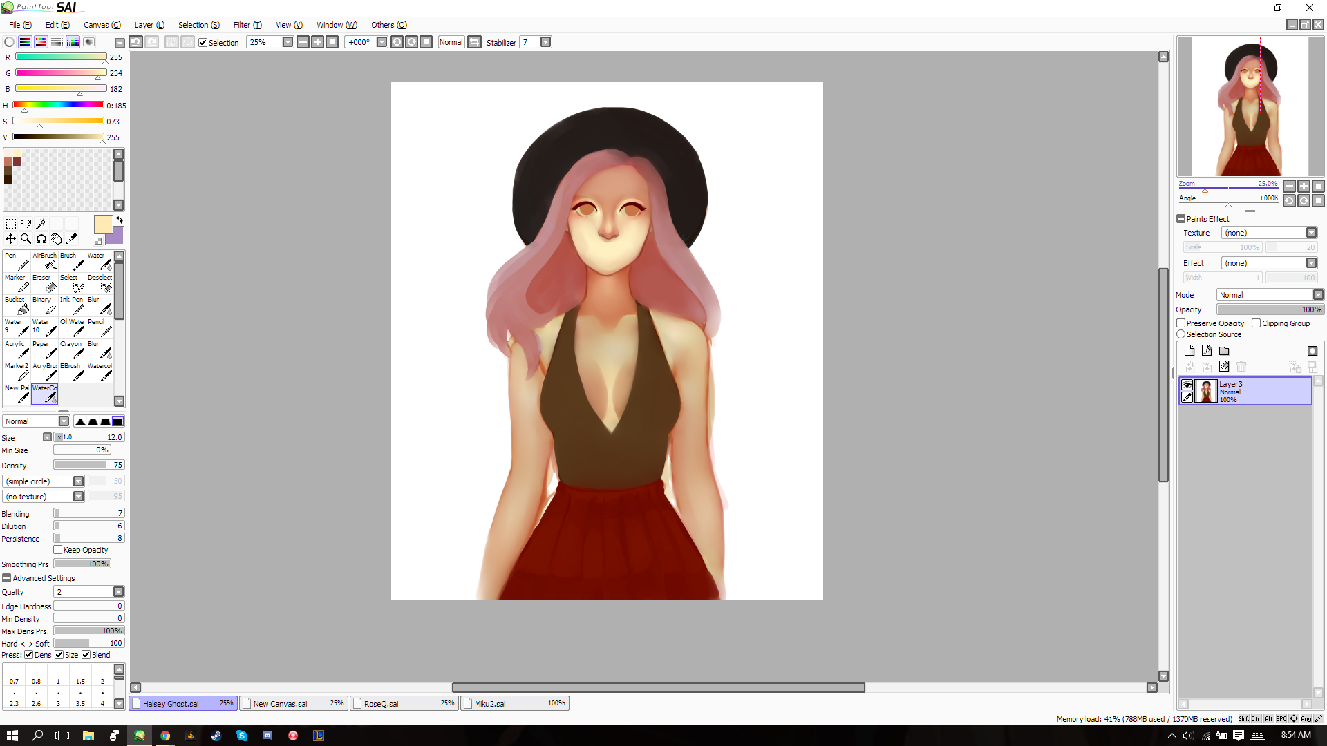Open the canvas zoom 25% dropdown
The height and width of the screenshot is (746, 1327).
288,42
